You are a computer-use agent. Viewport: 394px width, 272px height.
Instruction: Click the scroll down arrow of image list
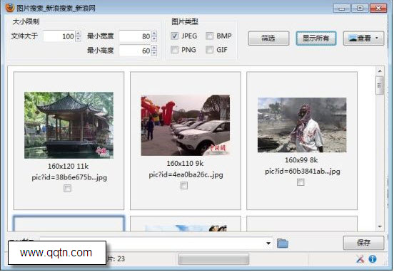[x=380, y=226]
